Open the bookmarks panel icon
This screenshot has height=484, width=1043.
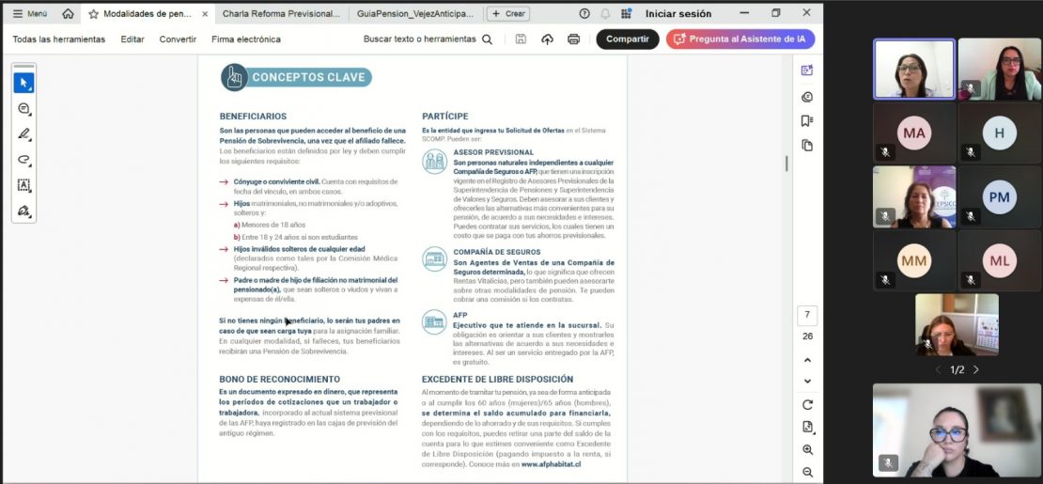coord(807,120)
